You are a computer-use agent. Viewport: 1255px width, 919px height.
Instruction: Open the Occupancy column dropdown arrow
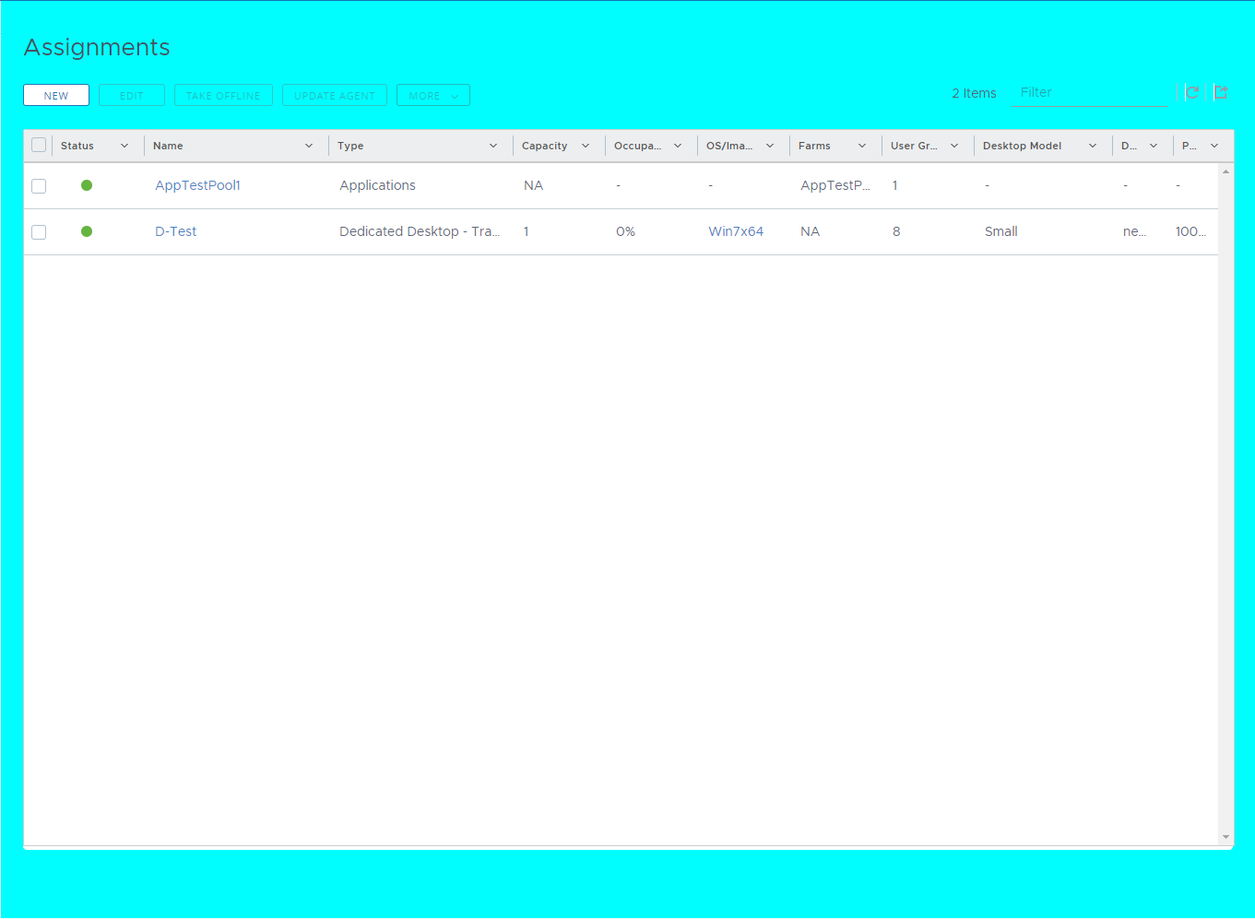(x=678, y=146)
